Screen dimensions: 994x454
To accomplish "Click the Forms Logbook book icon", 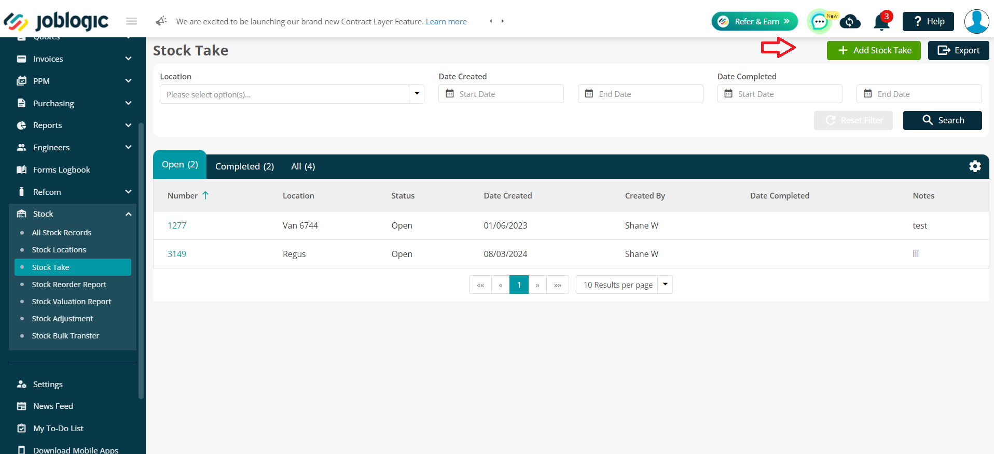I will (x=22, y=169).
